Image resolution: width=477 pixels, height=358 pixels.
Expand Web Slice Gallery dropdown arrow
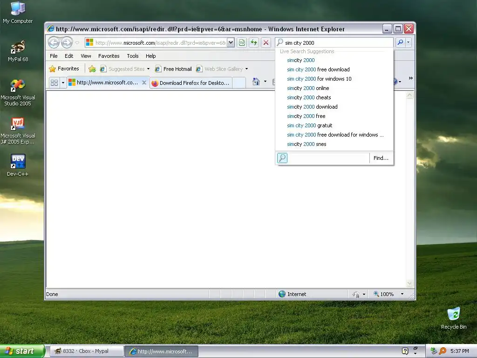point(247,69)
